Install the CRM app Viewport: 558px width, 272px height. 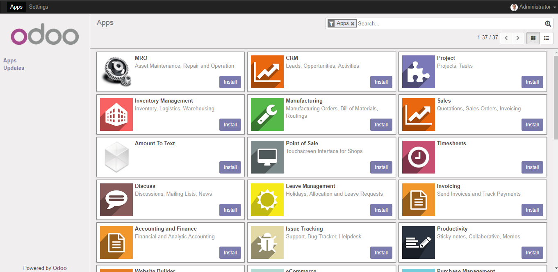pos(381,82)
